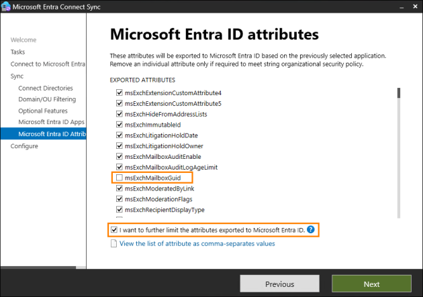The image size is (423, 297).
Task: Open Connect Directories step
Action: coord(46,88)
